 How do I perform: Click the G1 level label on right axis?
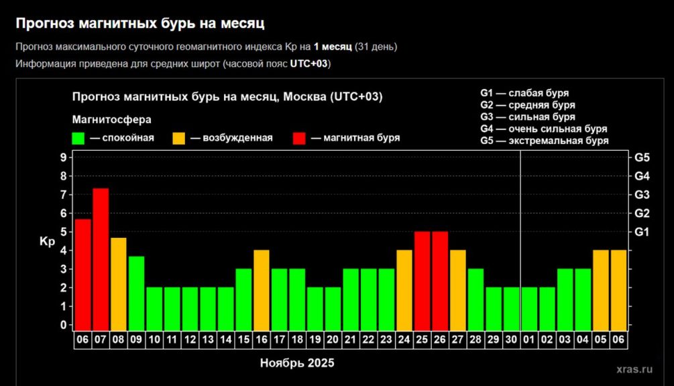pyautogui.click(x=642, y=232)
